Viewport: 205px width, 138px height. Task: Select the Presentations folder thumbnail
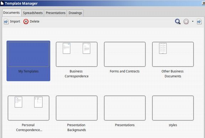coord(125,108)
